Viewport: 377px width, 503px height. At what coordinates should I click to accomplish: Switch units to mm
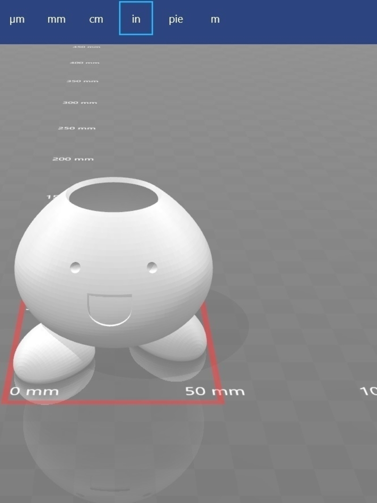coord(57,19)
